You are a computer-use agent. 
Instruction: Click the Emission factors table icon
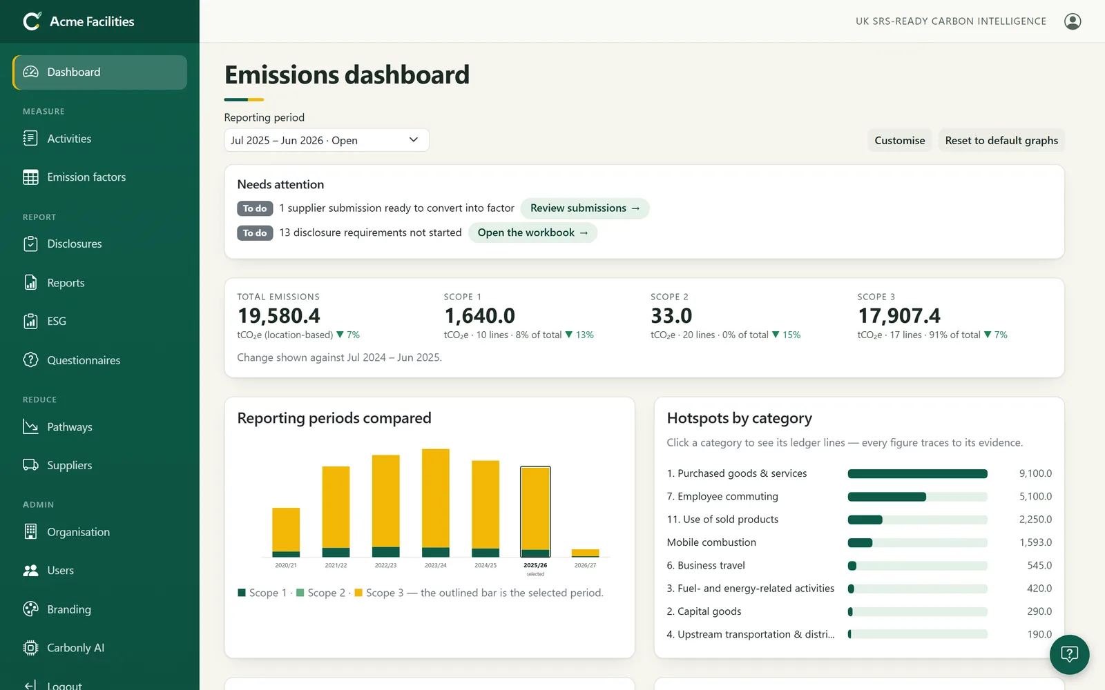[x=30, y=177]
